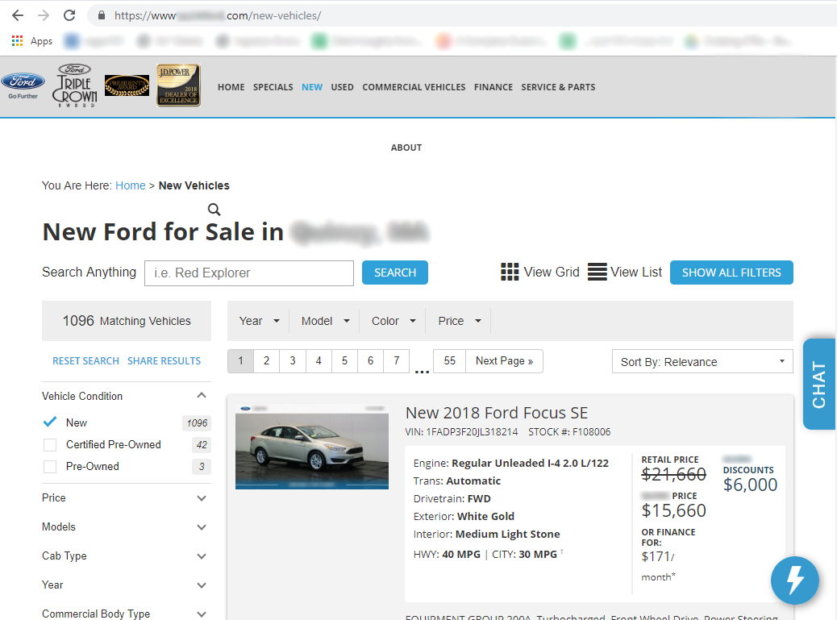
Task: Click the Reset Search link
Action: 85,361
